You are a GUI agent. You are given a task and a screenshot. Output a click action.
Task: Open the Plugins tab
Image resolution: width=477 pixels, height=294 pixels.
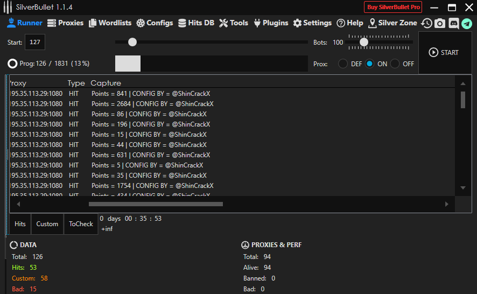tap(271, 23)
